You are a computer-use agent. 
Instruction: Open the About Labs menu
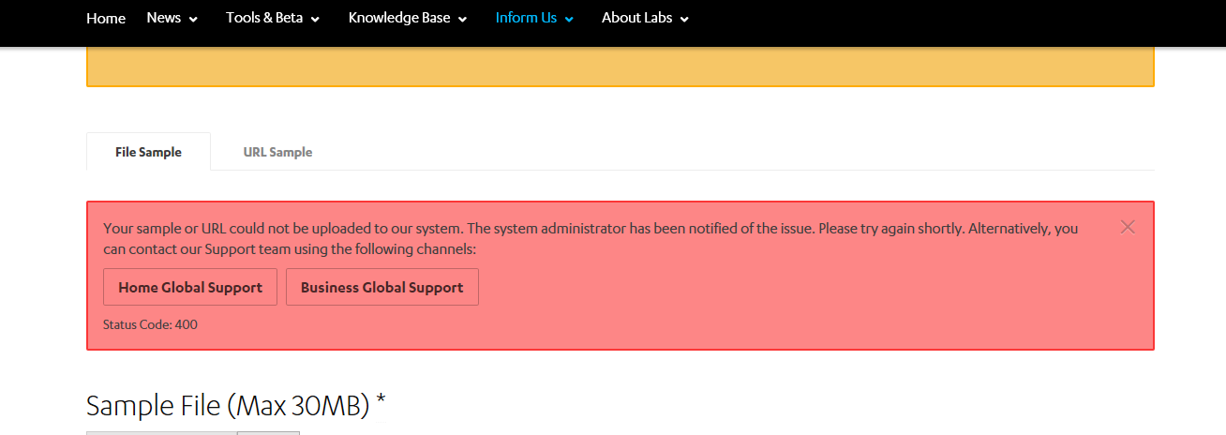pyautogui.click(x=636, y=18)
